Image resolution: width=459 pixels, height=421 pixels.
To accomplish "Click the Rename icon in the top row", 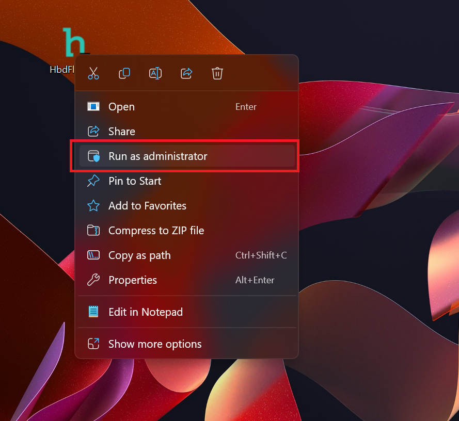I will click(155, 73).
